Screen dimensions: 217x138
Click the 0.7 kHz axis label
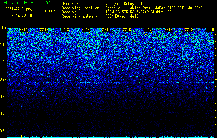3,114
